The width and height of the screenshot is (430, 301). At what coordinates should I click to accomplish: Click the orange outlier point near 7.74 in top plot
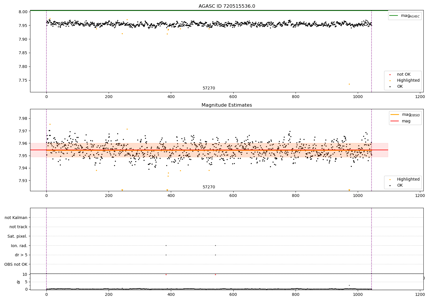tap(349, 84)
